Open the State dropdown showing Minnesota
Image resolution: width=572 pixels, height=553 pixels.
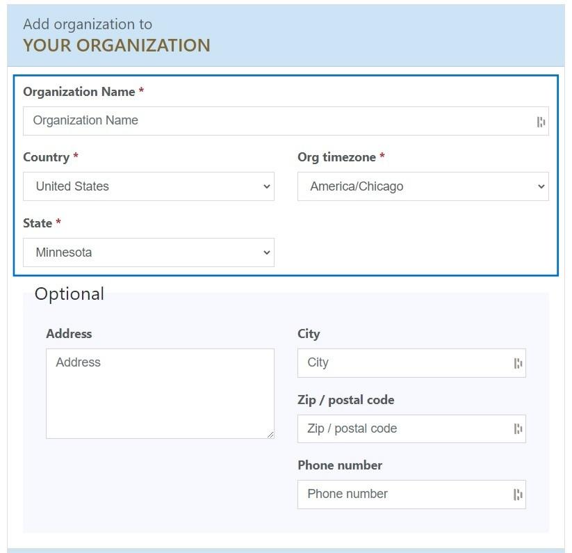149,253
